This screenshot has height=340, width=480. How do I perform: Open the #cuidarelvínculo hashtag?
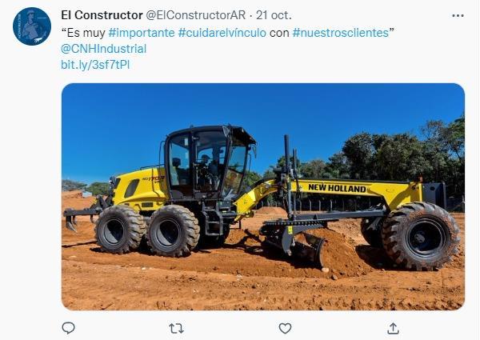(x=222, y=33)
